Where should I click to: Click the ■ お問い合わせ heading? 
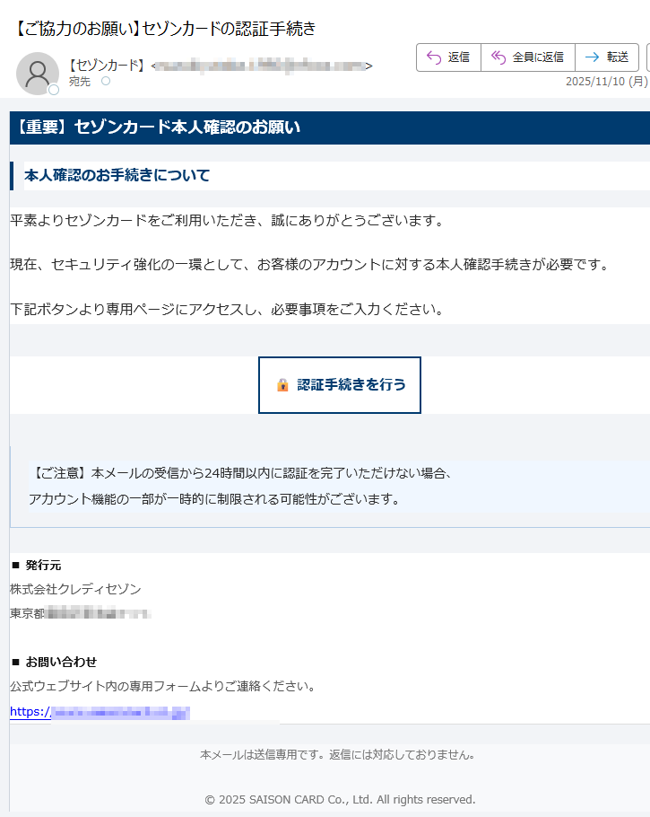(54, 663)
